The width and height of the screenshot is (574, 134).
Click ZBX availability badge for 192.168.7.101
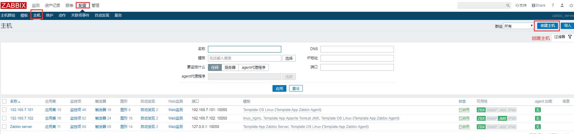481,110
